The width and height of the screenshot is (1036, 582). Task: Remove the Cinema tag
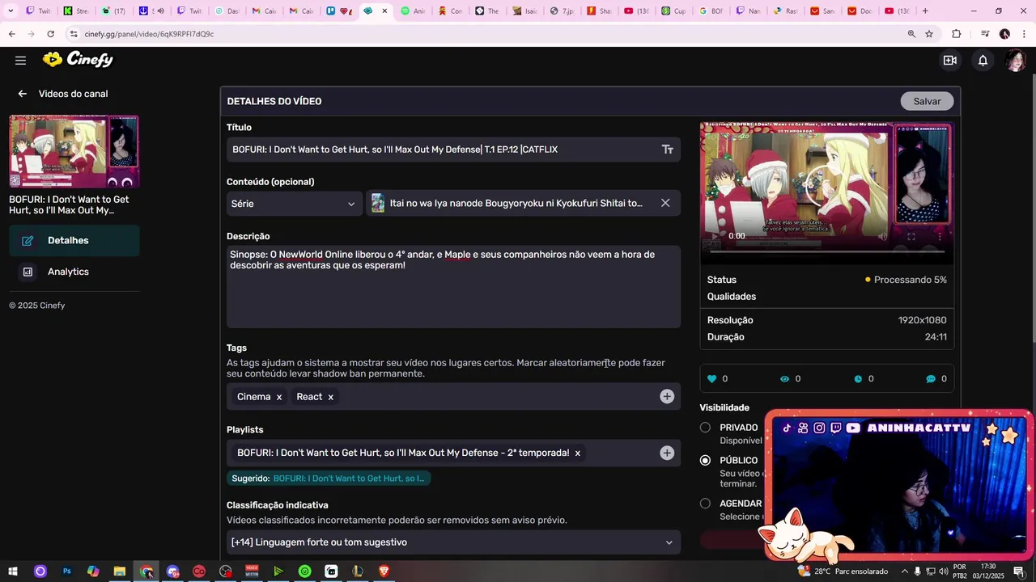click(x=279, y=397)
